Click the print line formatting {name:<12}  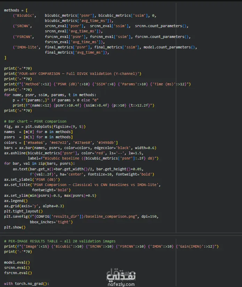click(84, 106)
